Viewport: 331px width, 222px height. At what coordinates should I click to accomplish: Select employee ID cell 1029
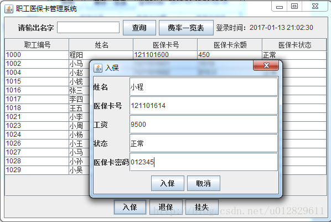click(37, 171)
